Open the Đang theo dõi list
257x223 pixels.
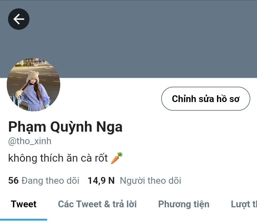coord(50,181)
